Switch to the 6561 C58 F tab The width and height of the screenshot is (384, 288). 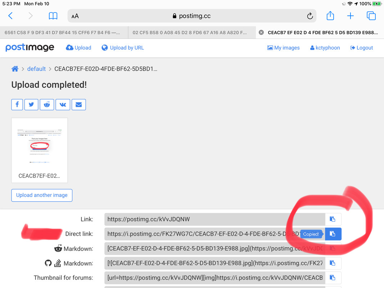click(64, 32)
